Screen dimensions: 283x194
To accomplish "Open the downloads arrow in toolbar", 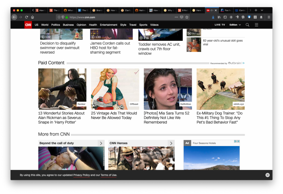I will click(x=213, y=17).
